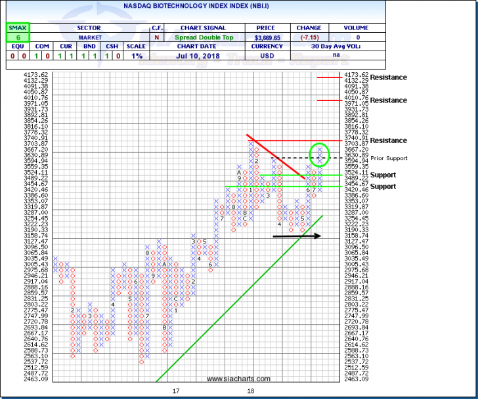Viewport: 478px width, 399px height.
Task: Click the red descending trend line
Action: [276, 159]
